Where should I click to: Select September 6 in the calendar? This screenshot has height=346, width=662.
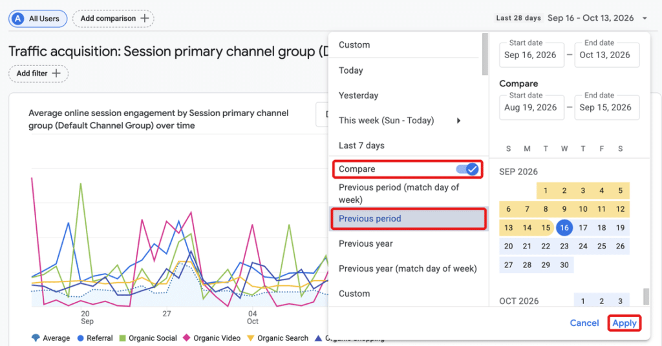pyautogui.click(x=508, y=209)
